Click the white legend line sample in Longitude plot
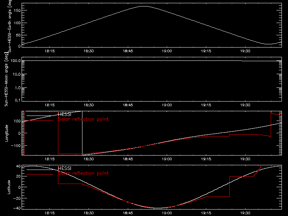The width and height of the screenshot is (288, 216). 40,116
